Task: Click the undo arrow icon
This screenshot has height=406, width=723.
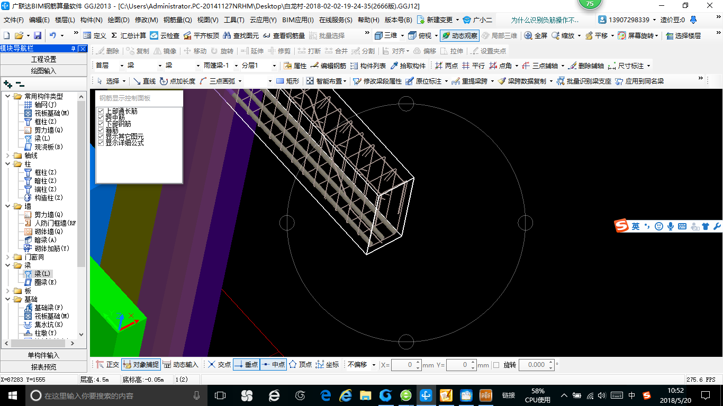Action: (x=53, y=35)
